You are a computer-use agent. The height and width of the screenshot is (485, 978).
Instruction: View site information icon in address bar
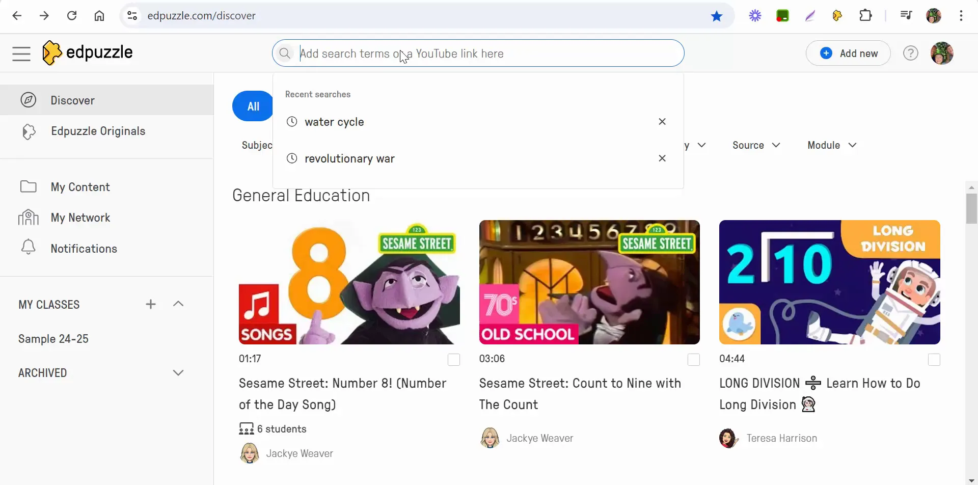(132, 16)
